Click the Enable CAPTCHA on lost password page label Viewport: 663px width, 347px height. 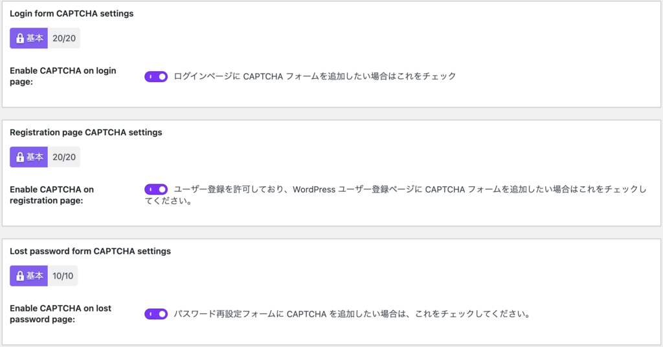(x=60, y=313)
